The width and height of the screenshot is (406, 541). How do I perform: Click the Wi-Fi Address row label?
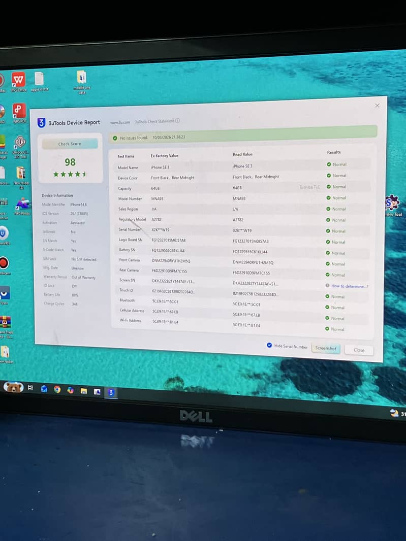click(130, 321)
